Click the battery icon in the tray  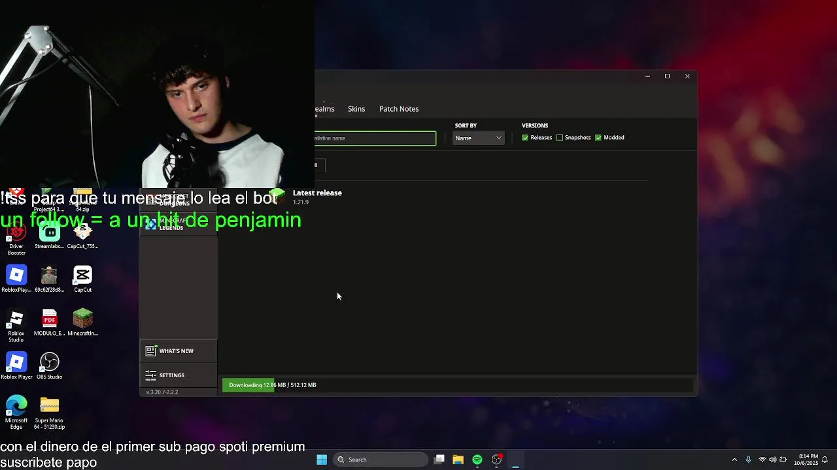point(783,460)
